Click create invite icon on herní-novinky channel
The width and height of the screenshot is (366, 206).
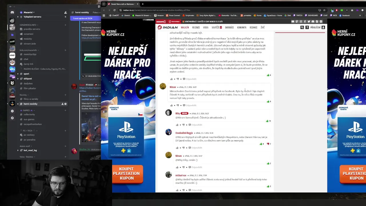tap(62, 104)
